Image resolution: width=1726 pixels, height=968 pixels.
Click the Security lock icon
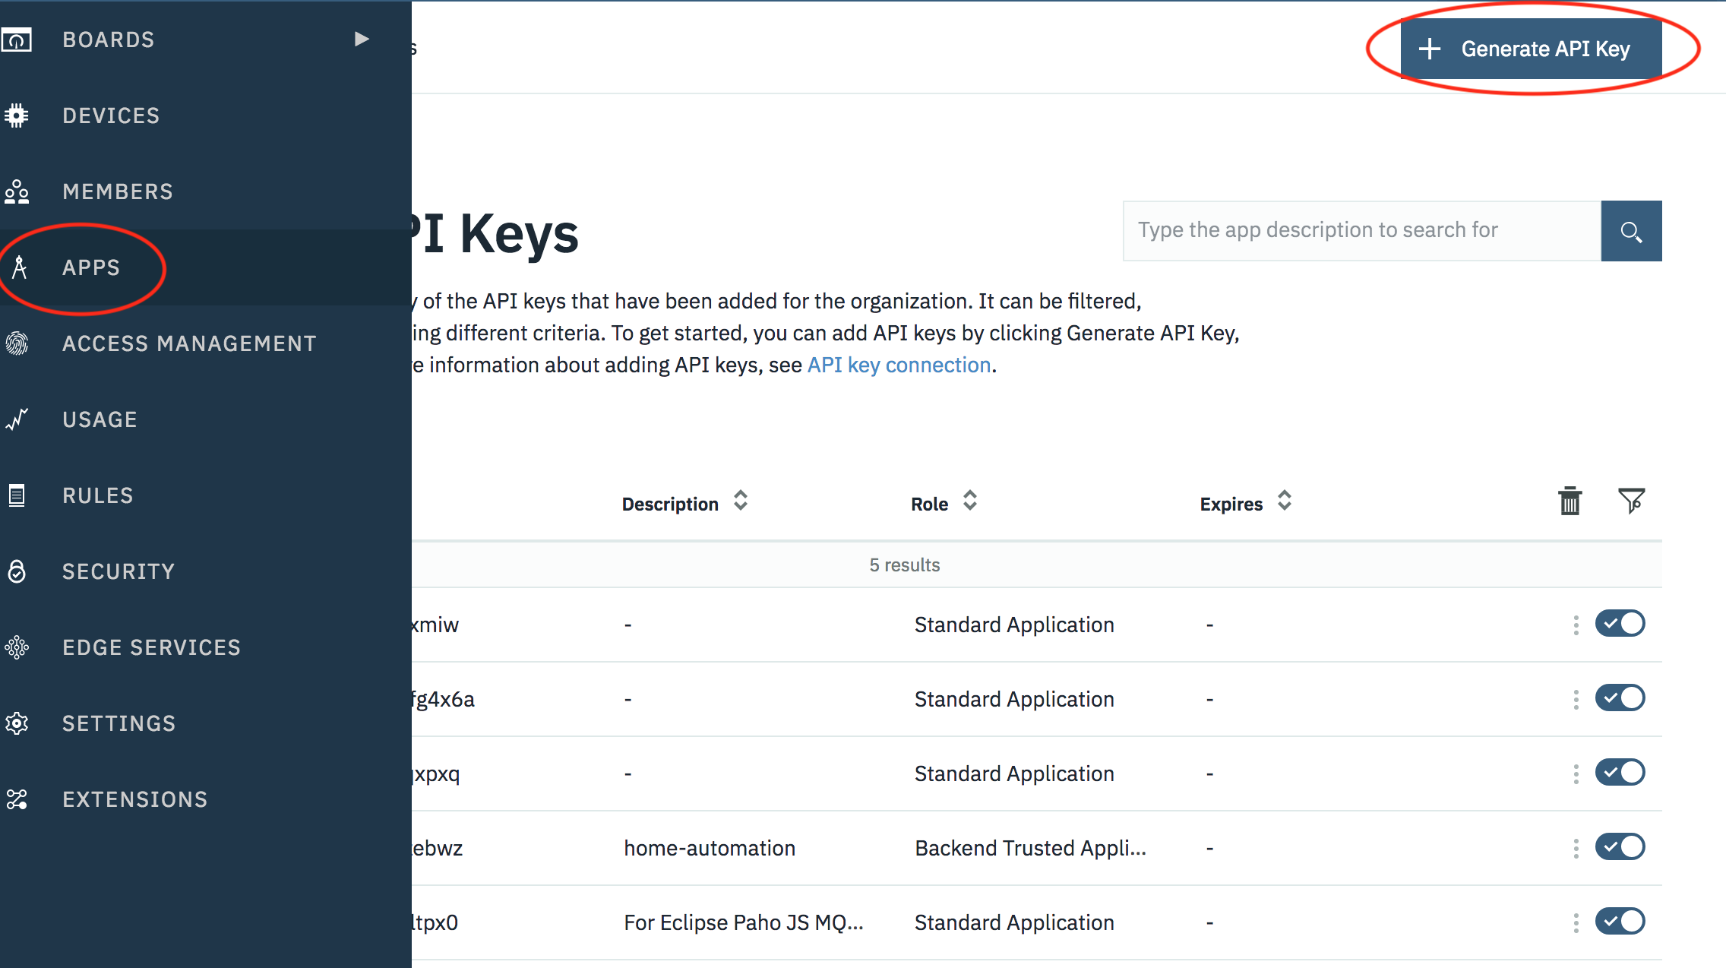point(17,571)
